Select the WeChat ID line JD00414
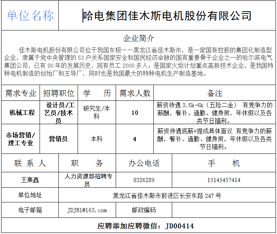This screenshot has width=277, height=234. [145, 226]
